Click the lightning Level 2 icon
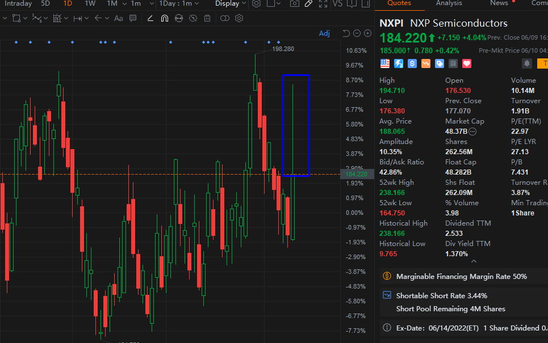The image size is (548, 343). [x=399, y=63]
